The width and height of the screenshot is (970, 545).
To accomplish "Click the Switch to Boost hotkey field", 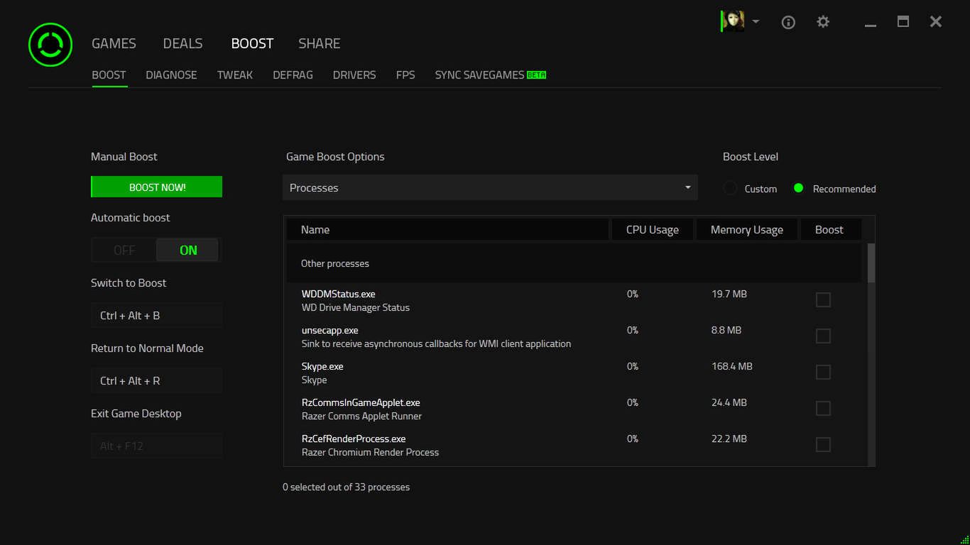I will pyautogui.click(x=156, y=315).
